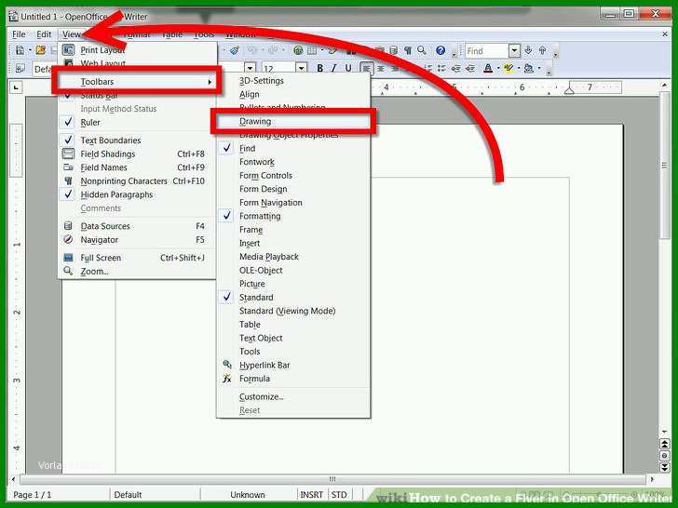The width and height of the screenshot is (678, 508).
Task: Click the Hyperlink globe icon
Action: pyautogui.click(x=298, y=50)
